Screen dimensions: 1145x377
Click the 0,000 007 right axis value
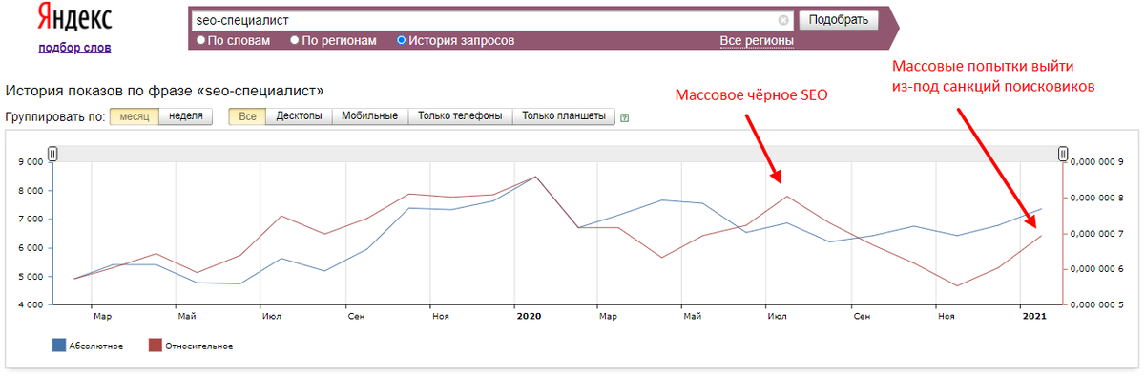(x=1096, y=234)
